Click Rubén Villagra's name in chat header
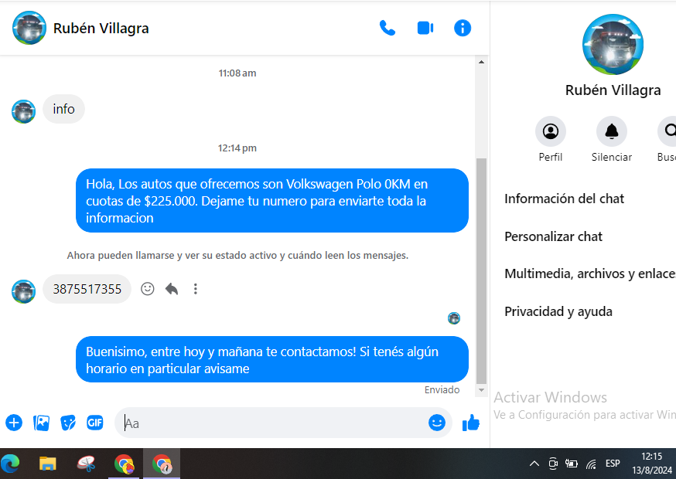Image resolution: width=676 pixels, height=479 pixels. click(x=101, y=29)
